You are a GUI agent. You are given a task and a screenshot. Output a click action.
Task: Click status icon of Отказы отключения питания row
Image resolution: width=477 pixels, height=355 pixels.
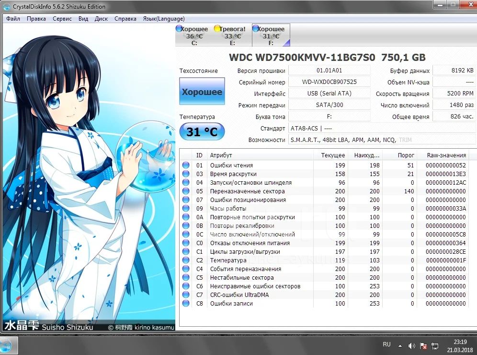(186, 243)
